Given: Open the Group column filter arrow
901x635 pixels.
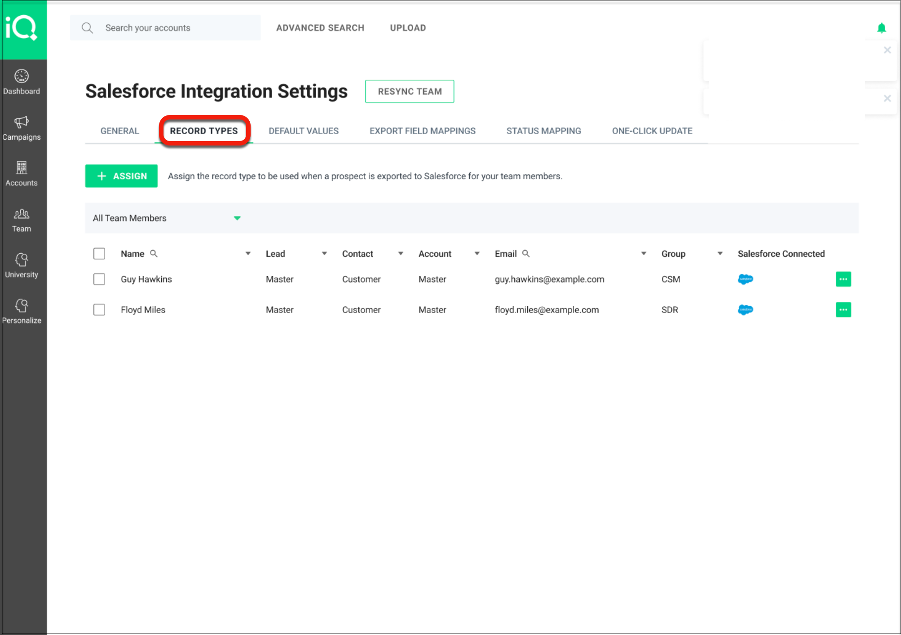Looking at the screenshot, I should point(720,254).
